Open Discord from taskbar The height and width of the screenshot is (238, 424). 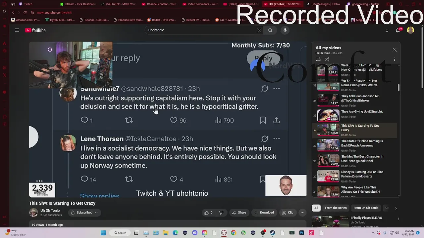(x=194, y=233)
